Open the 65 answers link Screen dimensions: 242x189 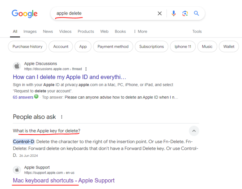23,97
